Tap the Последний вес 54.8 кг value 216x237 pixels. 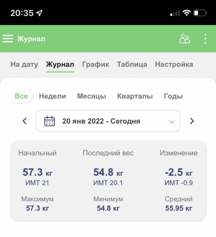(108, 173)
